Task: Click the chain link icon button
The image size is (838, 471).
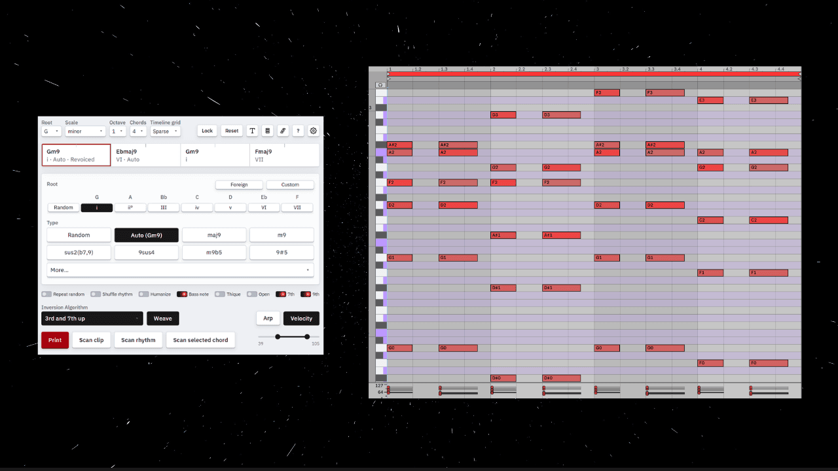Action: click(283, 131)
